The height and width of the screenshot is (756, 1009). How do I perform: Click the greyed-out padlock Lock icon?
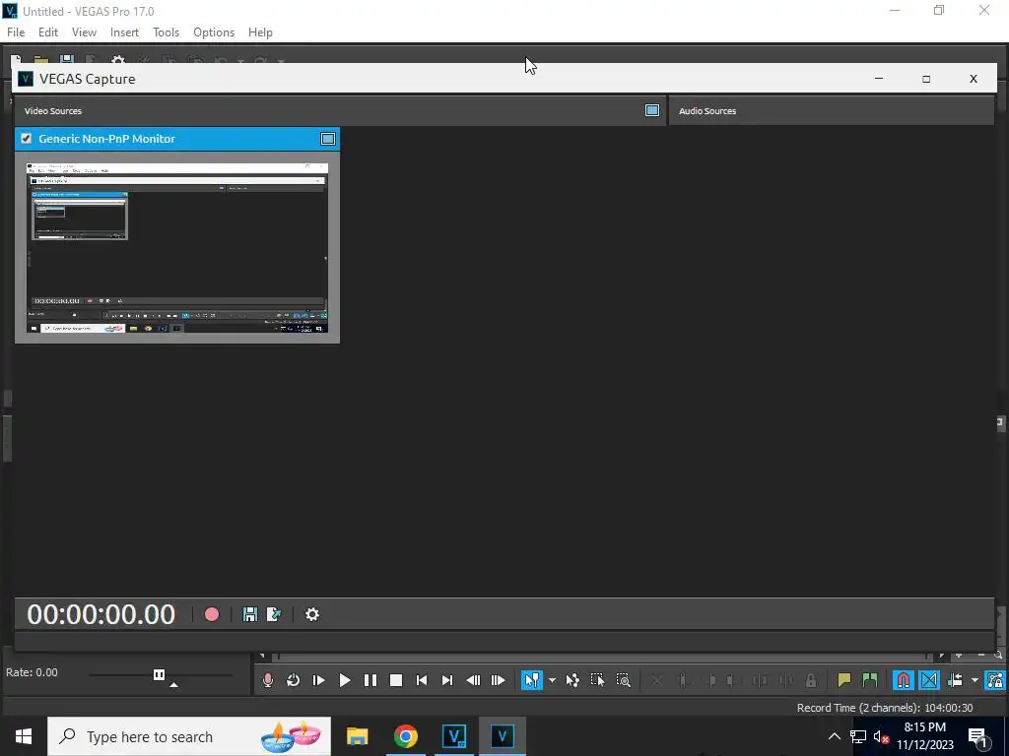click(811, 680)
